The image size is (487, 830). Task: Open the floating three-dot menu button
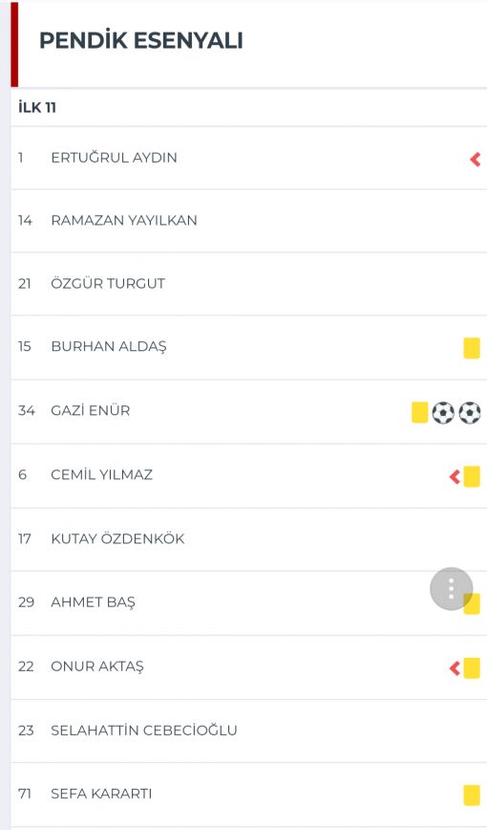[451, 589]
